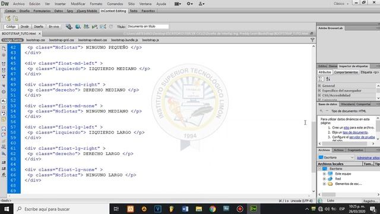The image size is (380, 214).
Task: Toggle En vivo live view
Action: 54,27
